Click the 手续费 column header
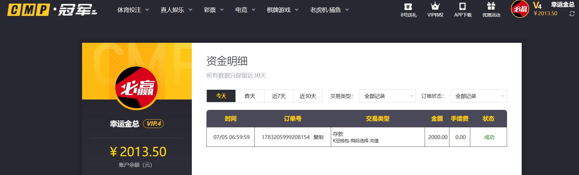Screen dimensions: 579x175 [x=459, y=119]
